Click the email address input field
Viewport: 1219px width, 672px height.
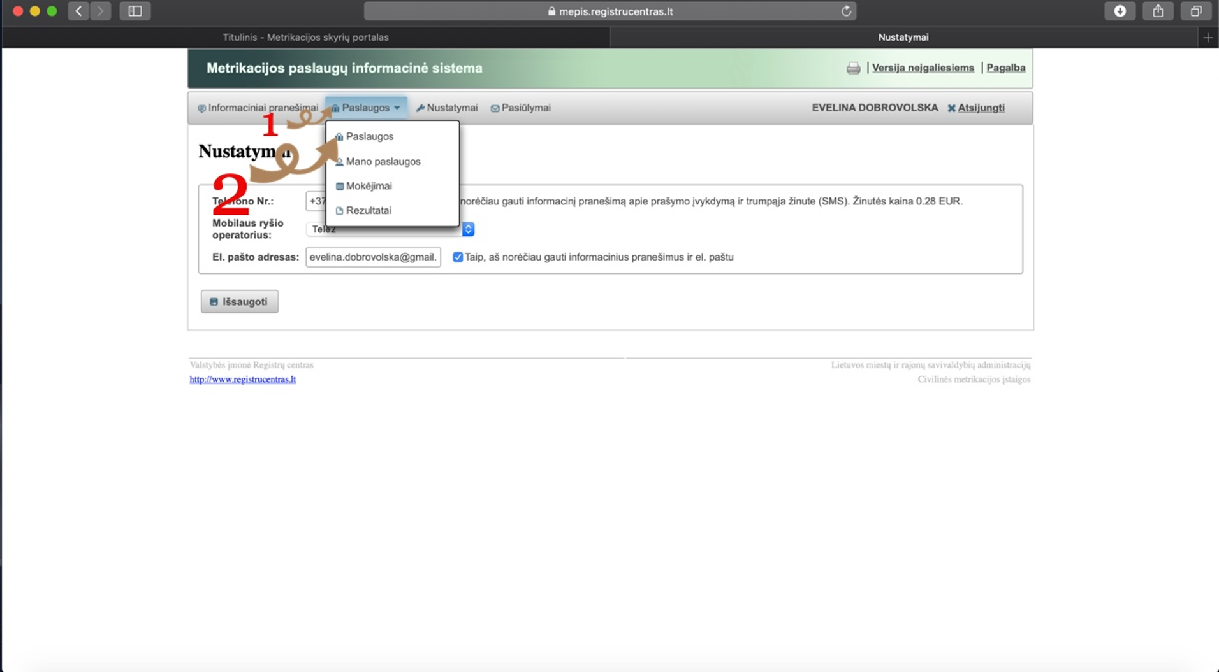click(x=373, y=257)
